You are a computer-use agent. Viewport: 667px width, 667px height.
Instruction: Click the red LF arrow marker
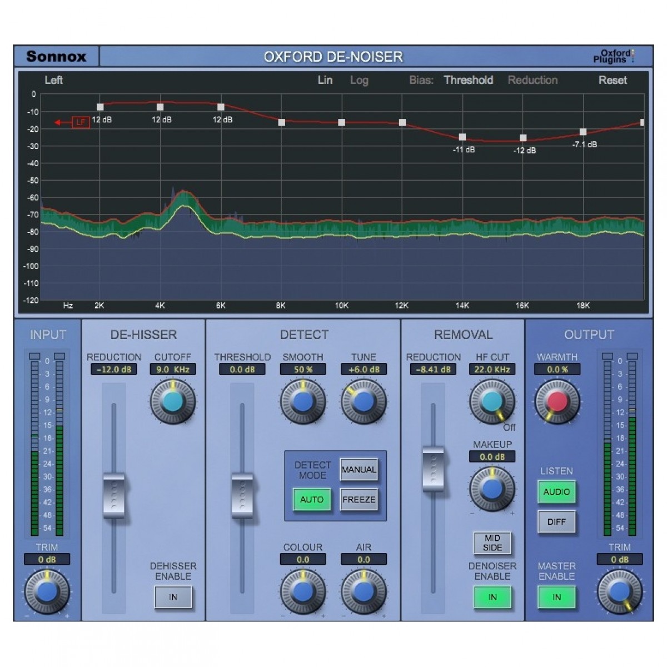click(80, 122)
